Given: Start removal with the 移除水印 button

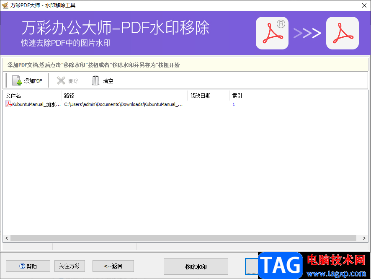Looking at the screenshot, I should click(x=196, y=267).
